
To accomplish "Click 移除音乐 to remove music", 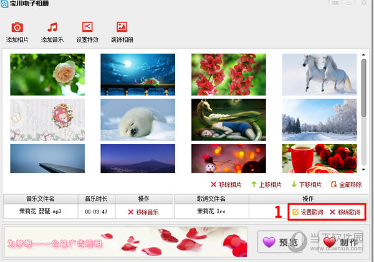I will click(x=143, y=212).
